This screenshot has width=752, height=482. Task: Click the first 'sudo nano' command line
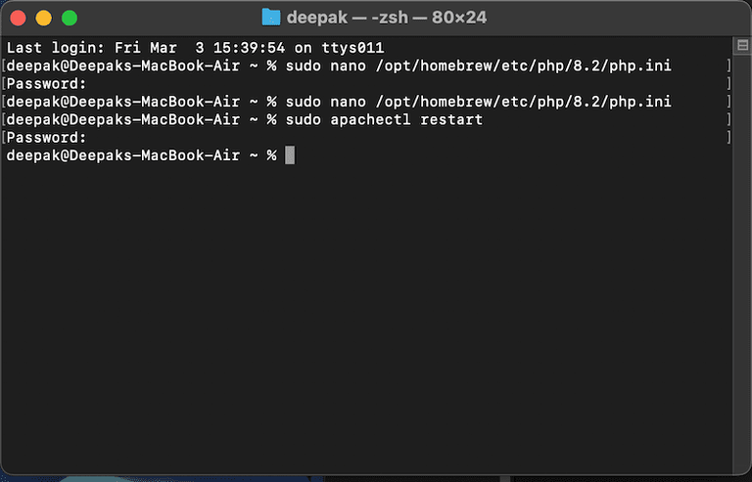point(339,66)
